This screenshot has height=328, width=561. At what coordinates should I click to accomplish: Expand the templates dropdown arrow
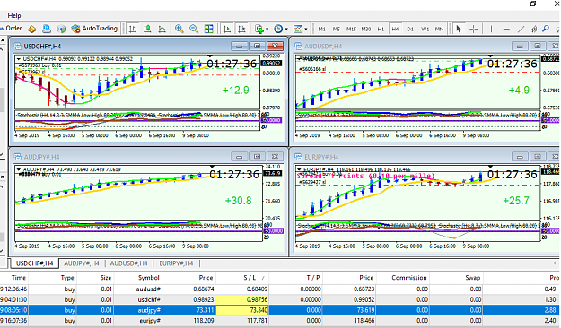pyautogui.click(x=306, y=30)
